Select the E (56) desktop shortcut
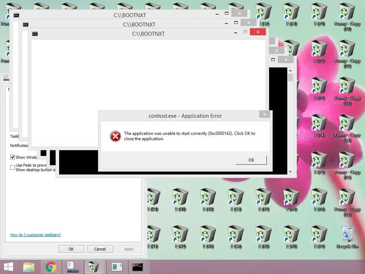The image size is (365, 274). tap(236, 237)
